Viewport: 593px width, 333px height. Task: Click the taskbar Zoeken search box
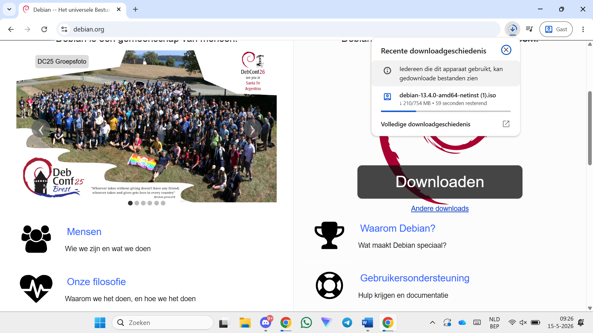coord(163,323)
